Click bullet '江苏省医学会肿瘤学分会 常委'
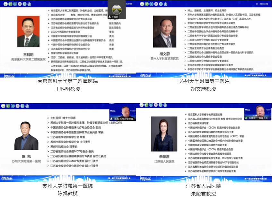The height and width of the screenshot is (199, 272). point(68,137)
